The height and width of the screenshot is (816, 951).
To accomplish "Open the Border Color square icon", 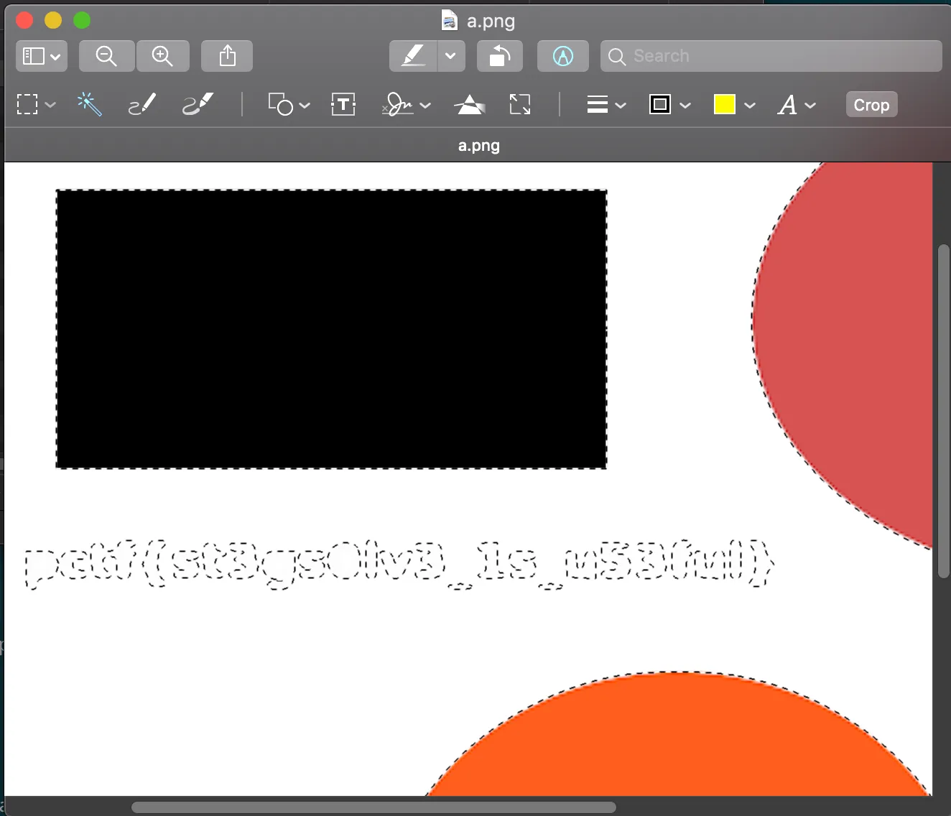I will click(660, 104).
